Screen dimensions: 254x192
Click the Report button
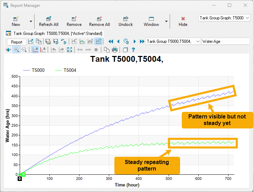point(17,42)
